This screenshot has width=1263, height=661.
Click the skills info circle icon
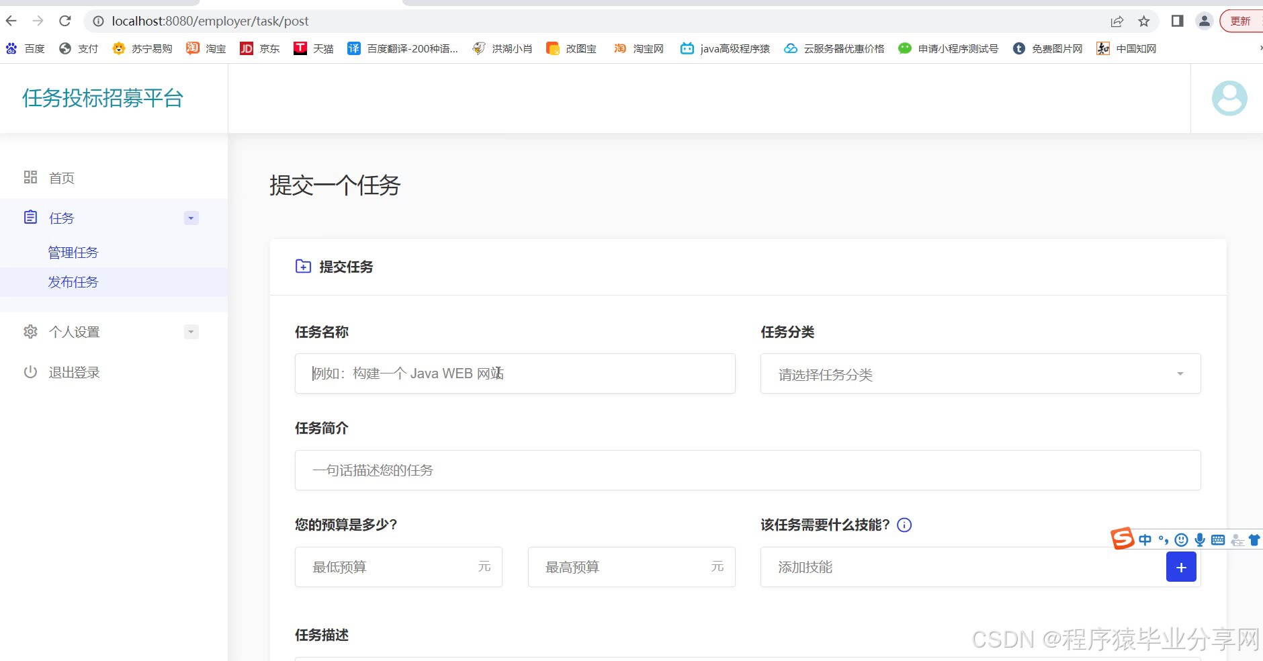(904, 525)
